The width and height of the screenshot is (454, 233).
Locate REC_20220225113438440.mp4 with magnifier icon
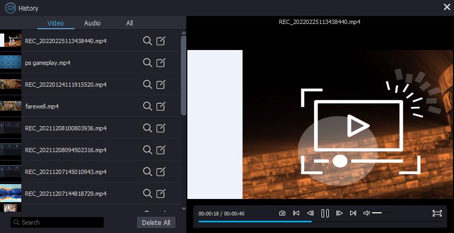tap(147, 41)
